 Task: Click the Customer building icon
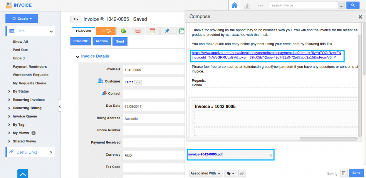(101, 81)
